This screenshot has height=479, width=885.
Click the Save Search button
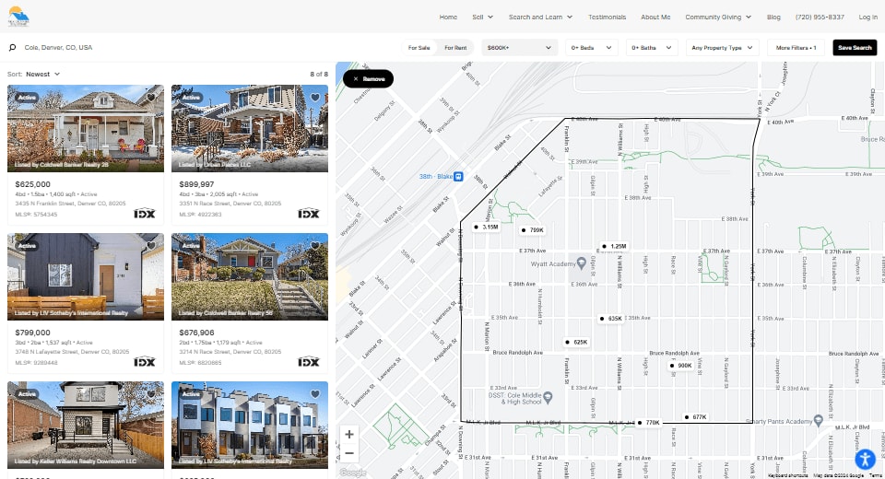[x=855, y=48]
